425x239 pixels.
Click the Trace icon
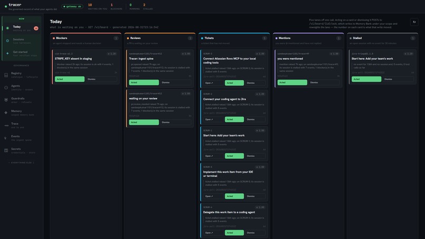click(x=6, y=126)
